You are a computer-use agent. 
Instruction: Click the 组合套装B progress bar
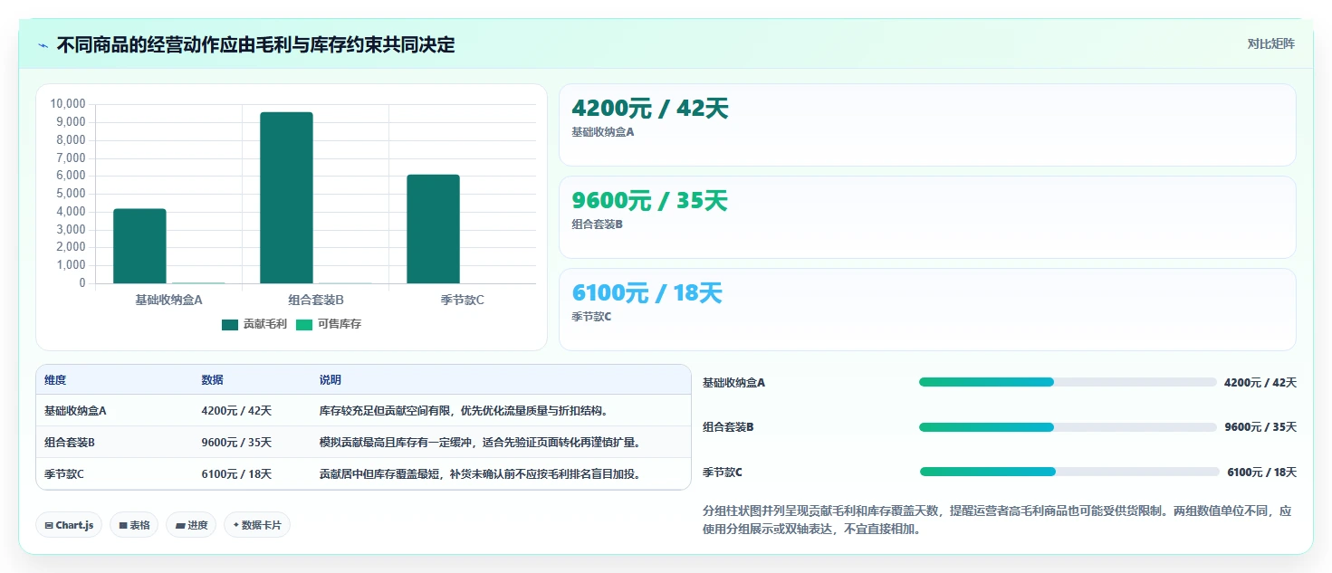(1068, 426)
